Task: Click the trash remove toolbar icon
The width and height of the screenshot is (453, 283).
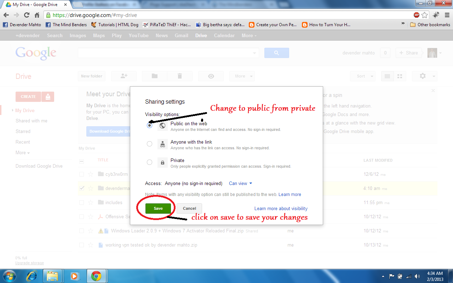Action: pyautogui.click(x=180, y=76)
